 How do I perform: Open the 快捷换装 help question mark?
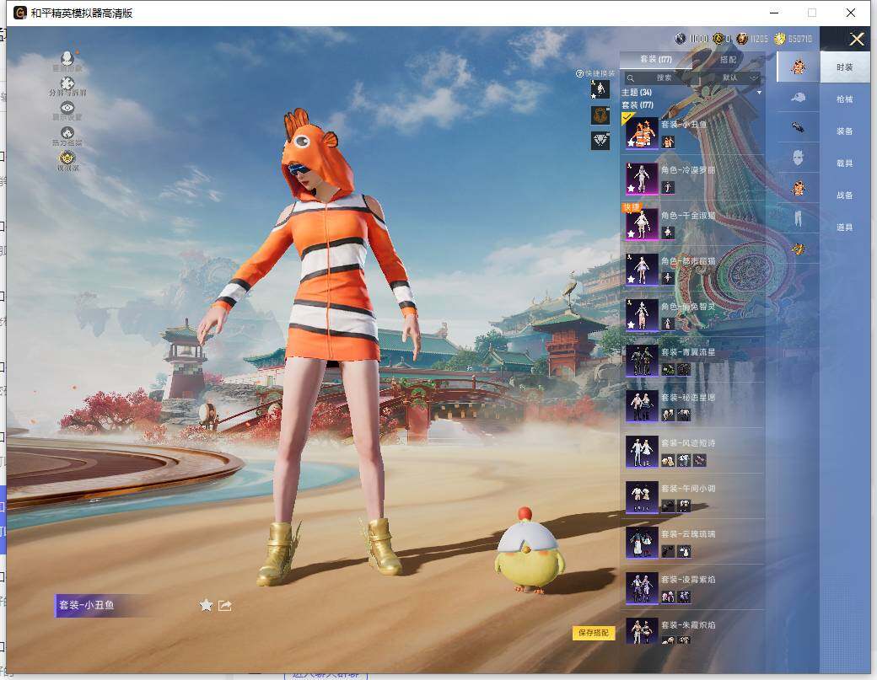click(x=579, y=74)
